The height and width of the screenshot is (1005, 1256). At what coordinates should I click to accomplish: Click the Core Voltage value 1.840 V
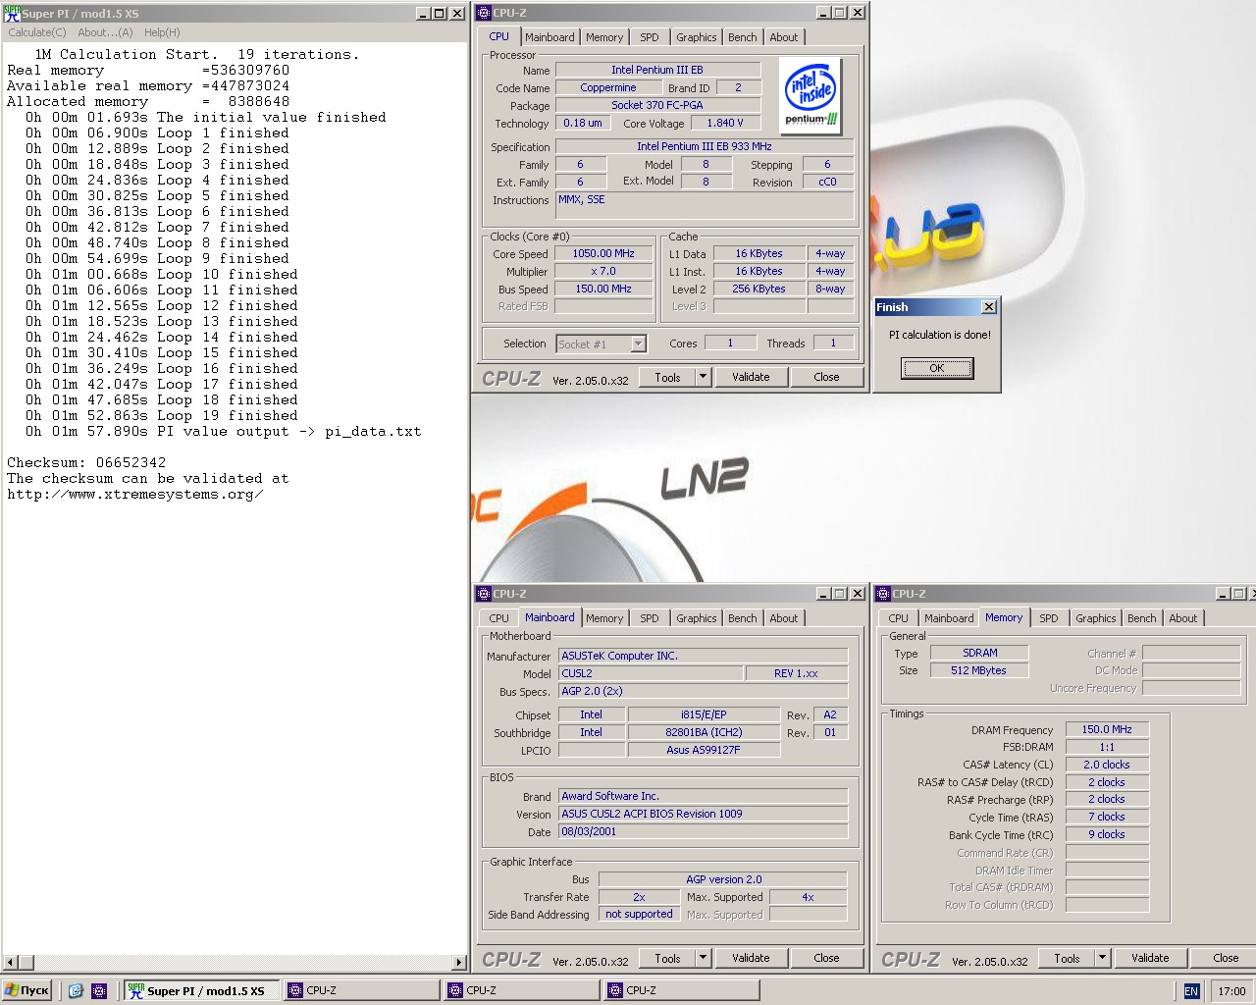click(x=725, y=123)
